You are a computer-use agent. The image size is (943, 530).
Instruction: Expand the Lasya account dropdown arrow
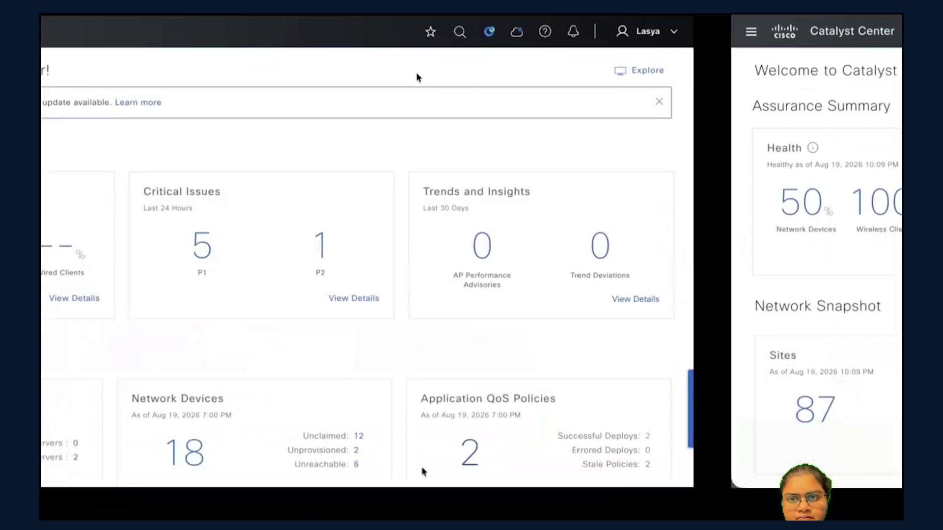pos(674,31)
